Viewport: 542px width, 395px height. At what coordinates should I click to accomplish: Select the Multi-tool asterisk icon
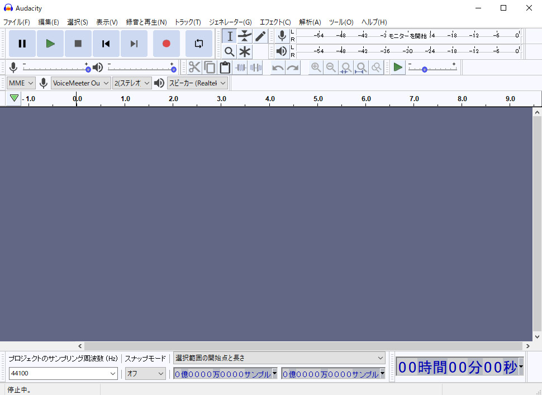[x=245, y=52]
